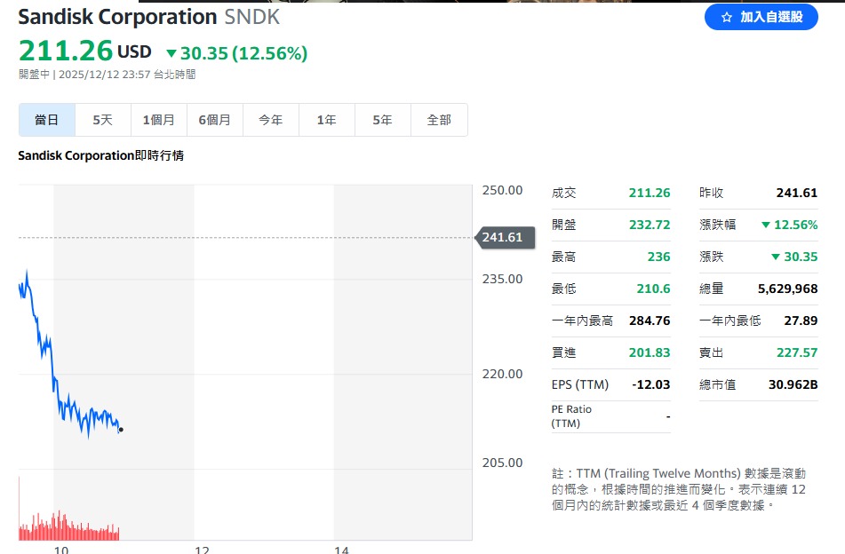The width and height of the screenshot is (845, 554).
Task: Click the 205.00 y-axis label
Action: [502, 463]
